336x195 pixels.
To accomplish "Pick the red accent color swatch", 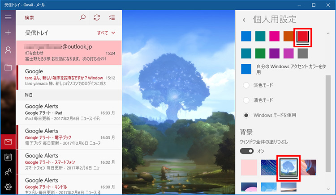I will pos(303,36).
